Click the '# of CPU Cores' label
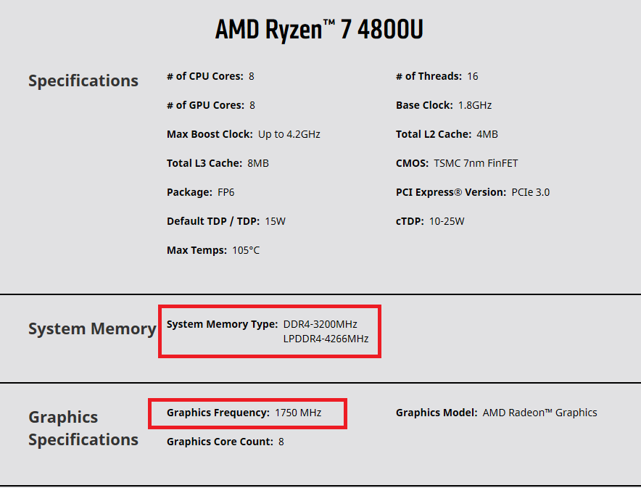641x488 pixels. [205, 76]
